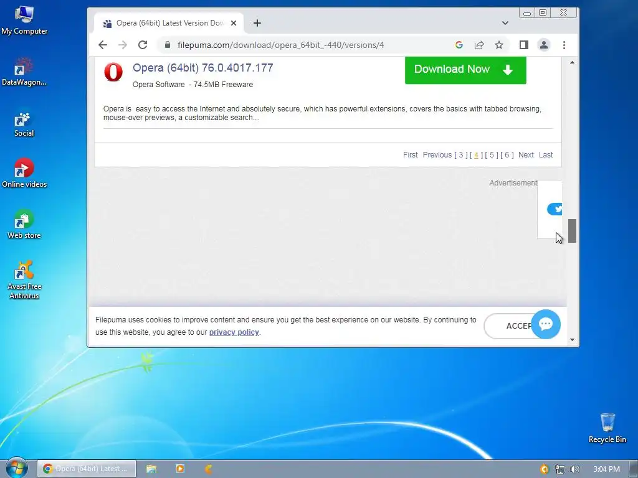The width and height of the screenshot is (638, 478).
Task: Go to Next versions page
Action: point(526,155)
